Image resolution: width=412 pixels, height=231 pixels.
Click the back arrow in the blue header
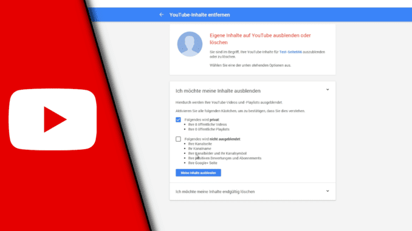click(x=161, y=15)
